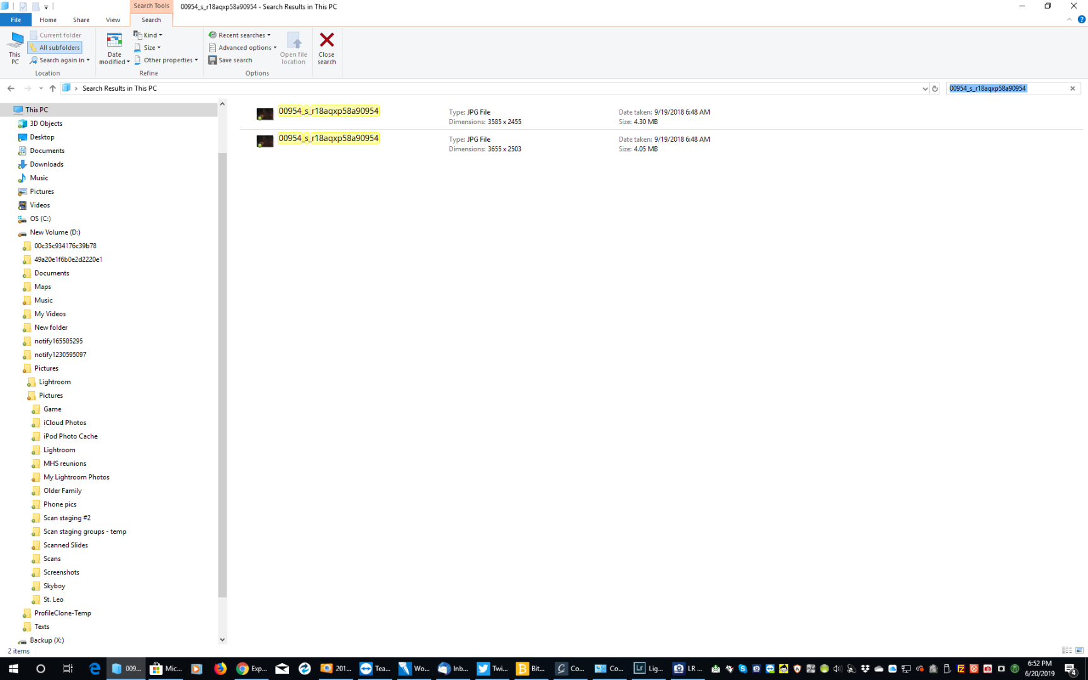Click the Save search option
Screen dimensions: 1088x680
[x=230, y=60]
